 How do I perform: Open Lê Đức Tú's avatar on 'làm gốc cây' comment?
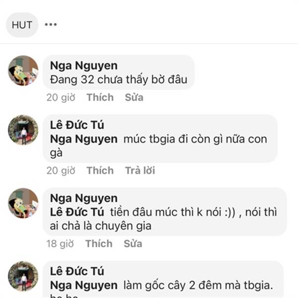[23, 276]
